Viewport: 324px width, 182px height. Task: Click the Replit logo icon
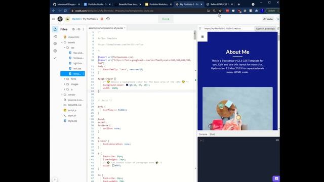60,19
